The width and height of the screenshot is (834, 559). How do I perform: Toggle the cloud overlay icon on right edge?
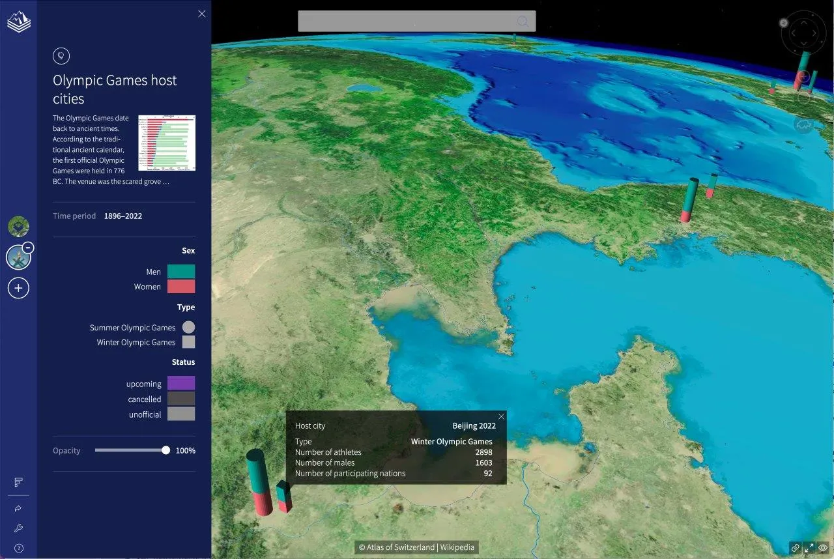click(803, 124)
